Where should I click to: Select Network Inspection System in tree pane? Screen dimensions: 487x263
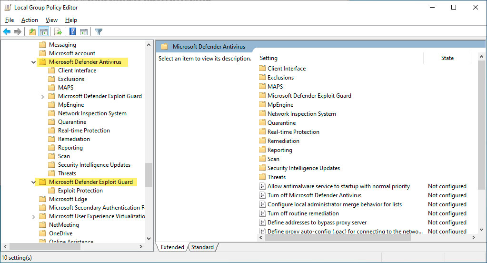(x=92, y=113)
